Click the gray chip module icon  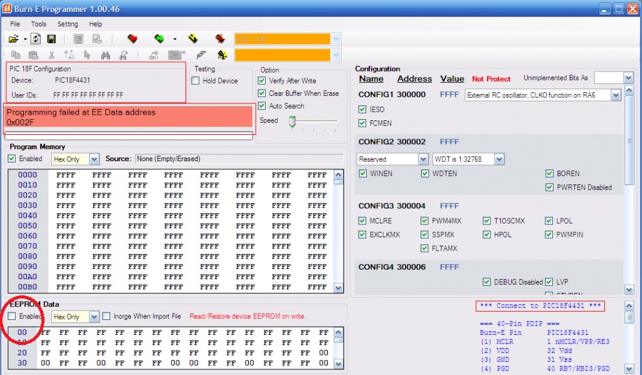(176, 55)
